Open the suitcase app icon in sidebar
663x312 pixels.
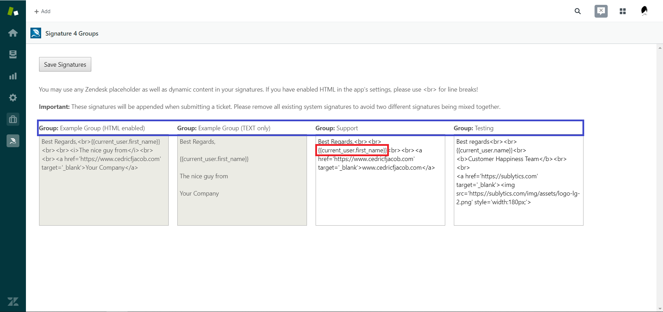[13, 120]
